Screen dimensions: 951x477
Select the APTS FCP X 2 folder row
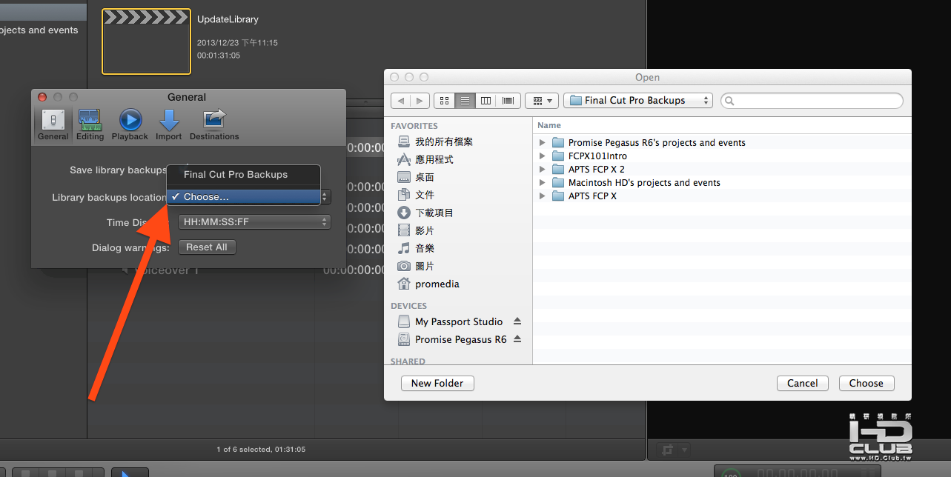coord(722,169)
